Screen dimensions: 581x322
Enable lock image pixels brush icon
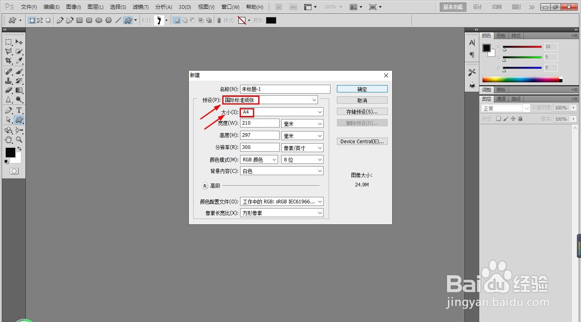pos(506,119)
